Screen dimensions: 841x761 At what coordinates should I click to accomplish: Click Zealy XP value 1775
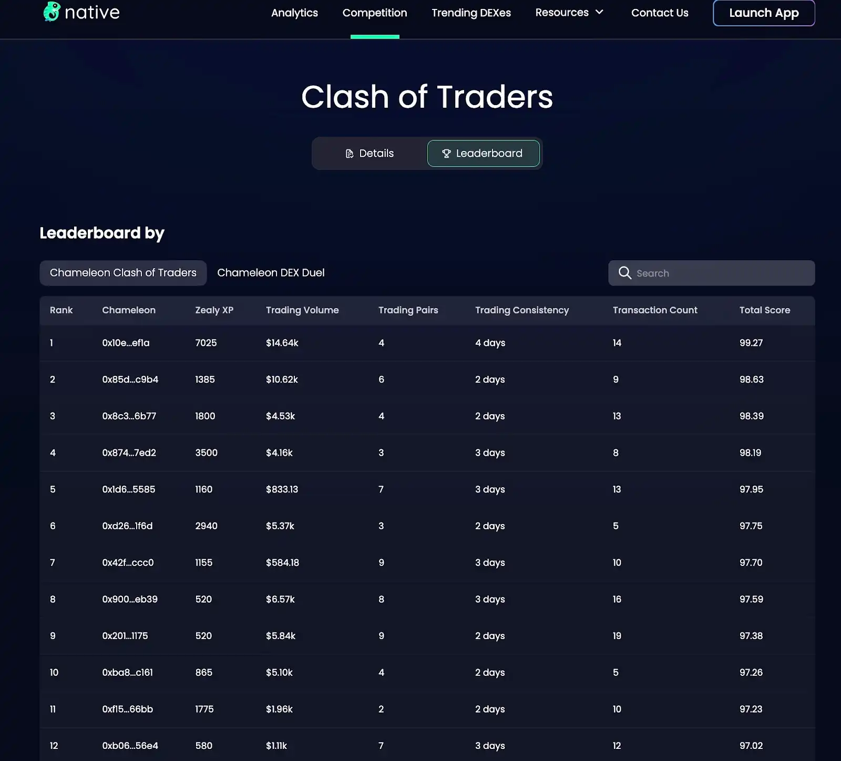pos(204,709)
